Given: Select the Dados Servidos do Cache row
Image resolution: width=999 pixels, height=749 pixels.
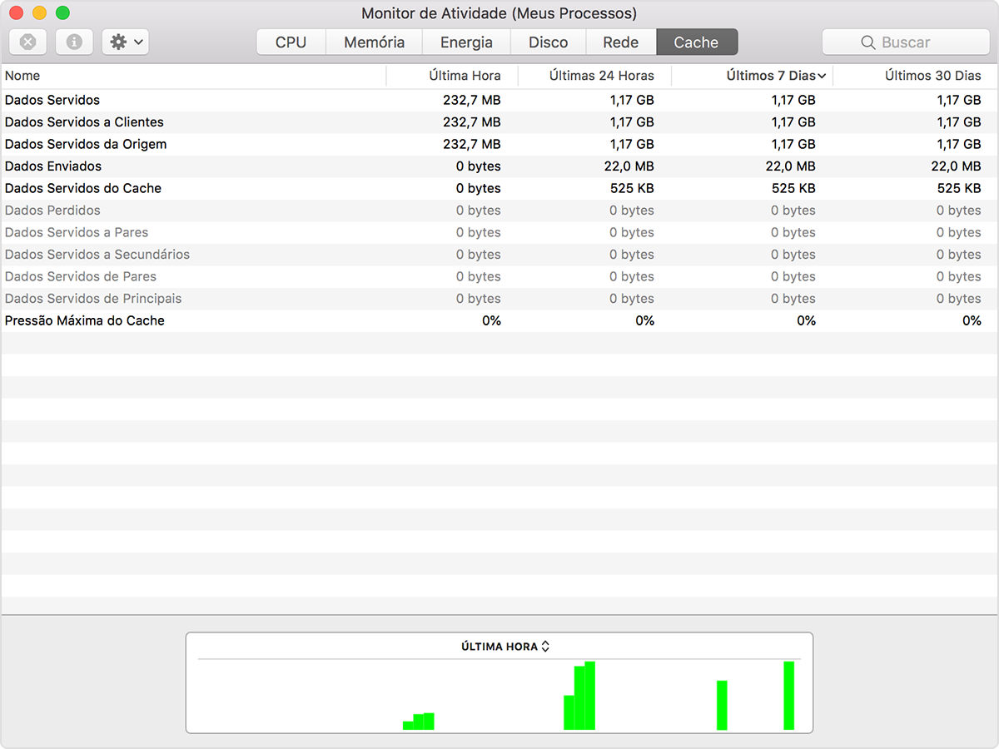Looking at the screenshot, I should [499, 188].
